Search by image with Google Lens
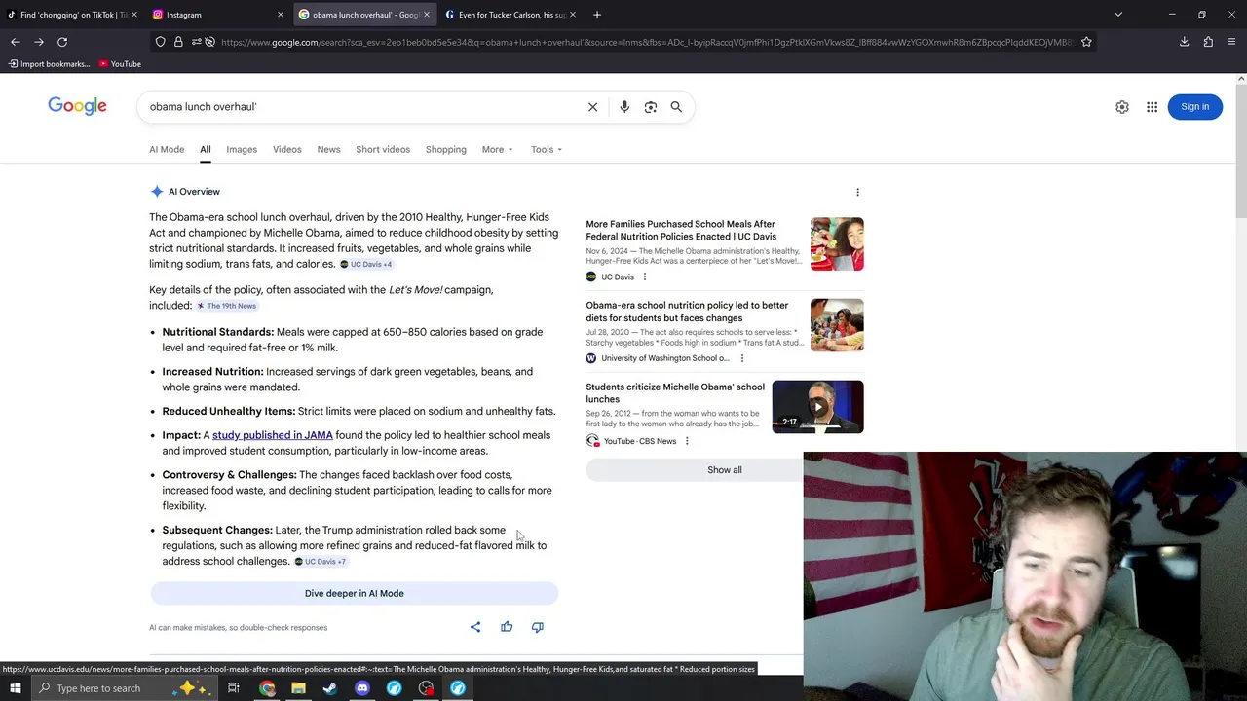Viewport: 1247px width, 701px height. coord(651,107)
